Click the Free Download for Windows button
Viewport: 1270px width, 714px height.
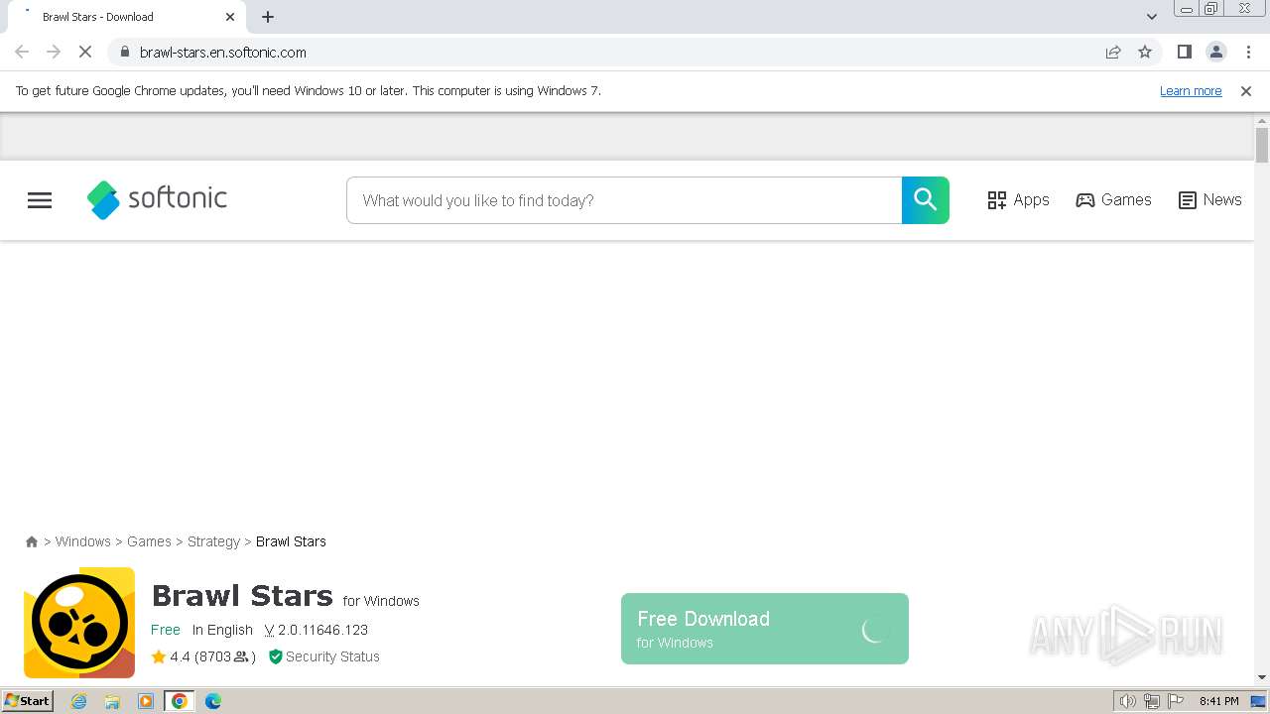click(x=765, y=629)
